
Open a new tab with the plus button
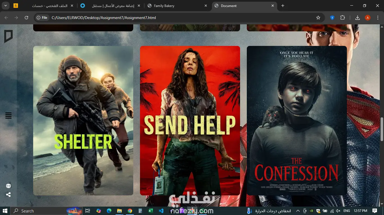coord(283,6)
